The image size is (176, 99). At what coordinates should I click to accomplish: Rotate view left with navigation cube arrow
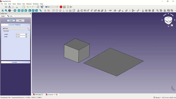(x=162, y=20)
